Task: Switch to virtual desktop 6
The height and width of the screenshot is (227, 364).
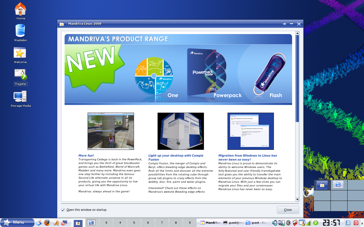Action: coord(148,223)
